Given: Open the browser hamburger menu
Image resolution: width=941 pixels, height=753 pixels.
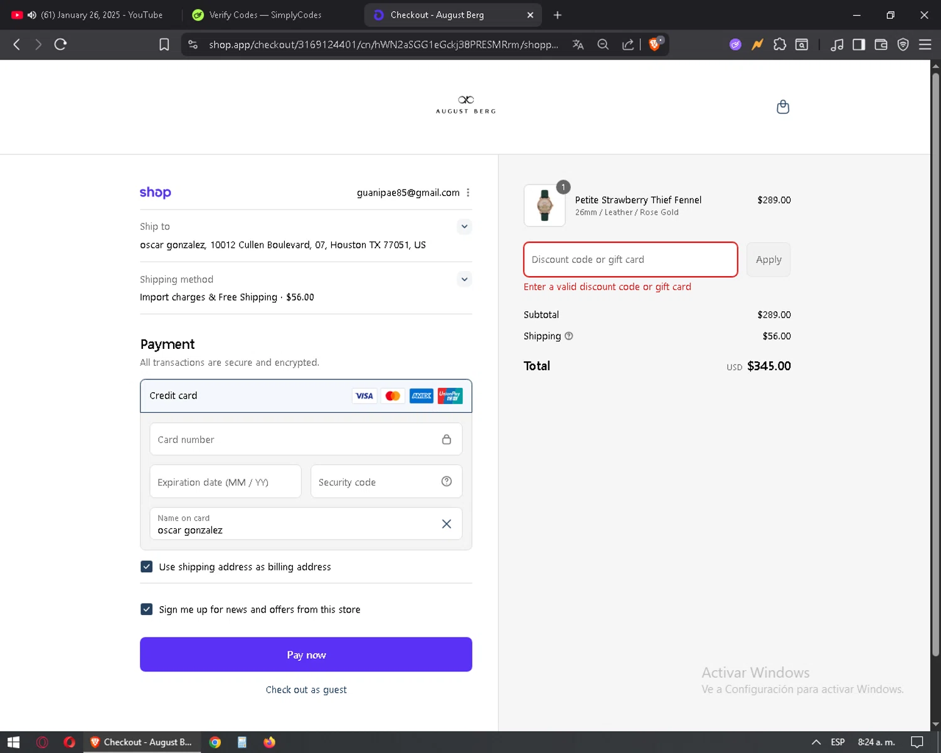Looking at the screenshot, I should pos(925,45).
